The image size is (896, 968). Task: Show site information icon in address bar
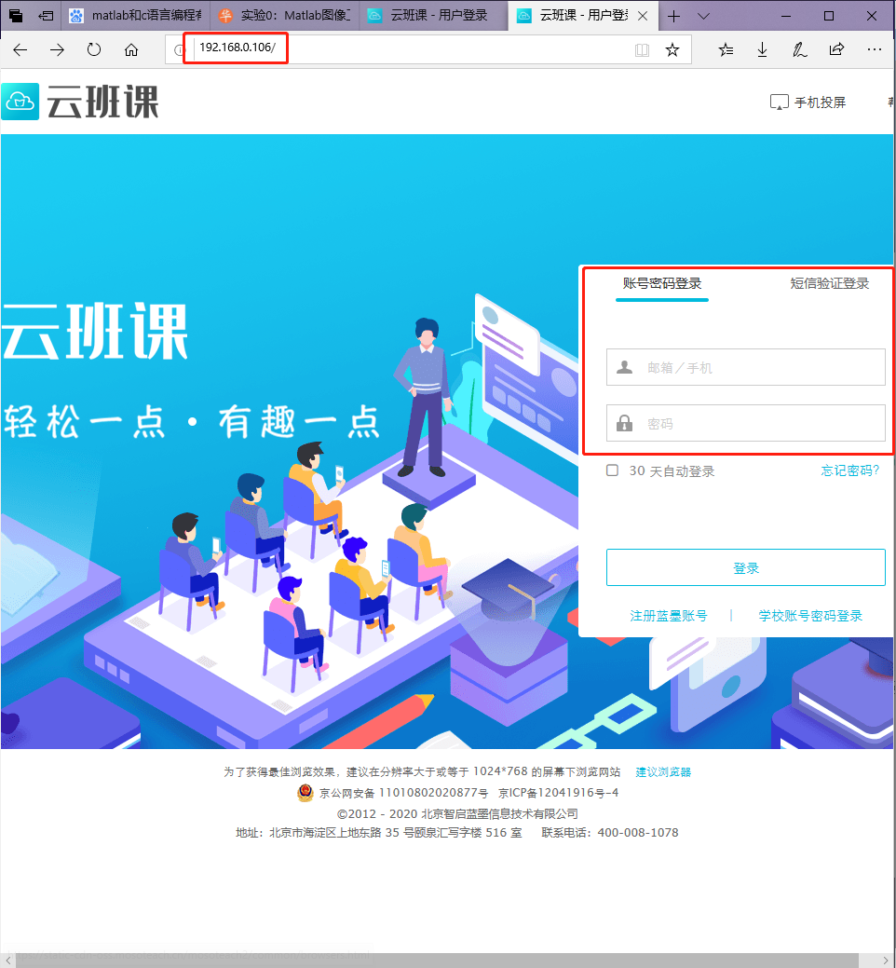(178, 50)
